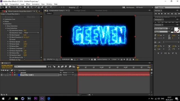The image size is (180, 101).
Task: Expand the Customize Core group
Action: tap(3, 19)
